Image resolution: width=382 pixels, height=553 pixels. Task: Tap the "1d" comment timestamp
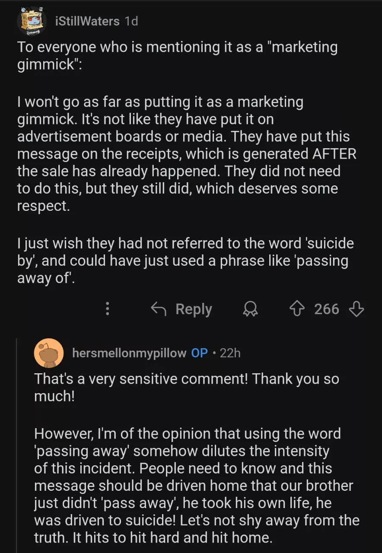tap(131, 21)
